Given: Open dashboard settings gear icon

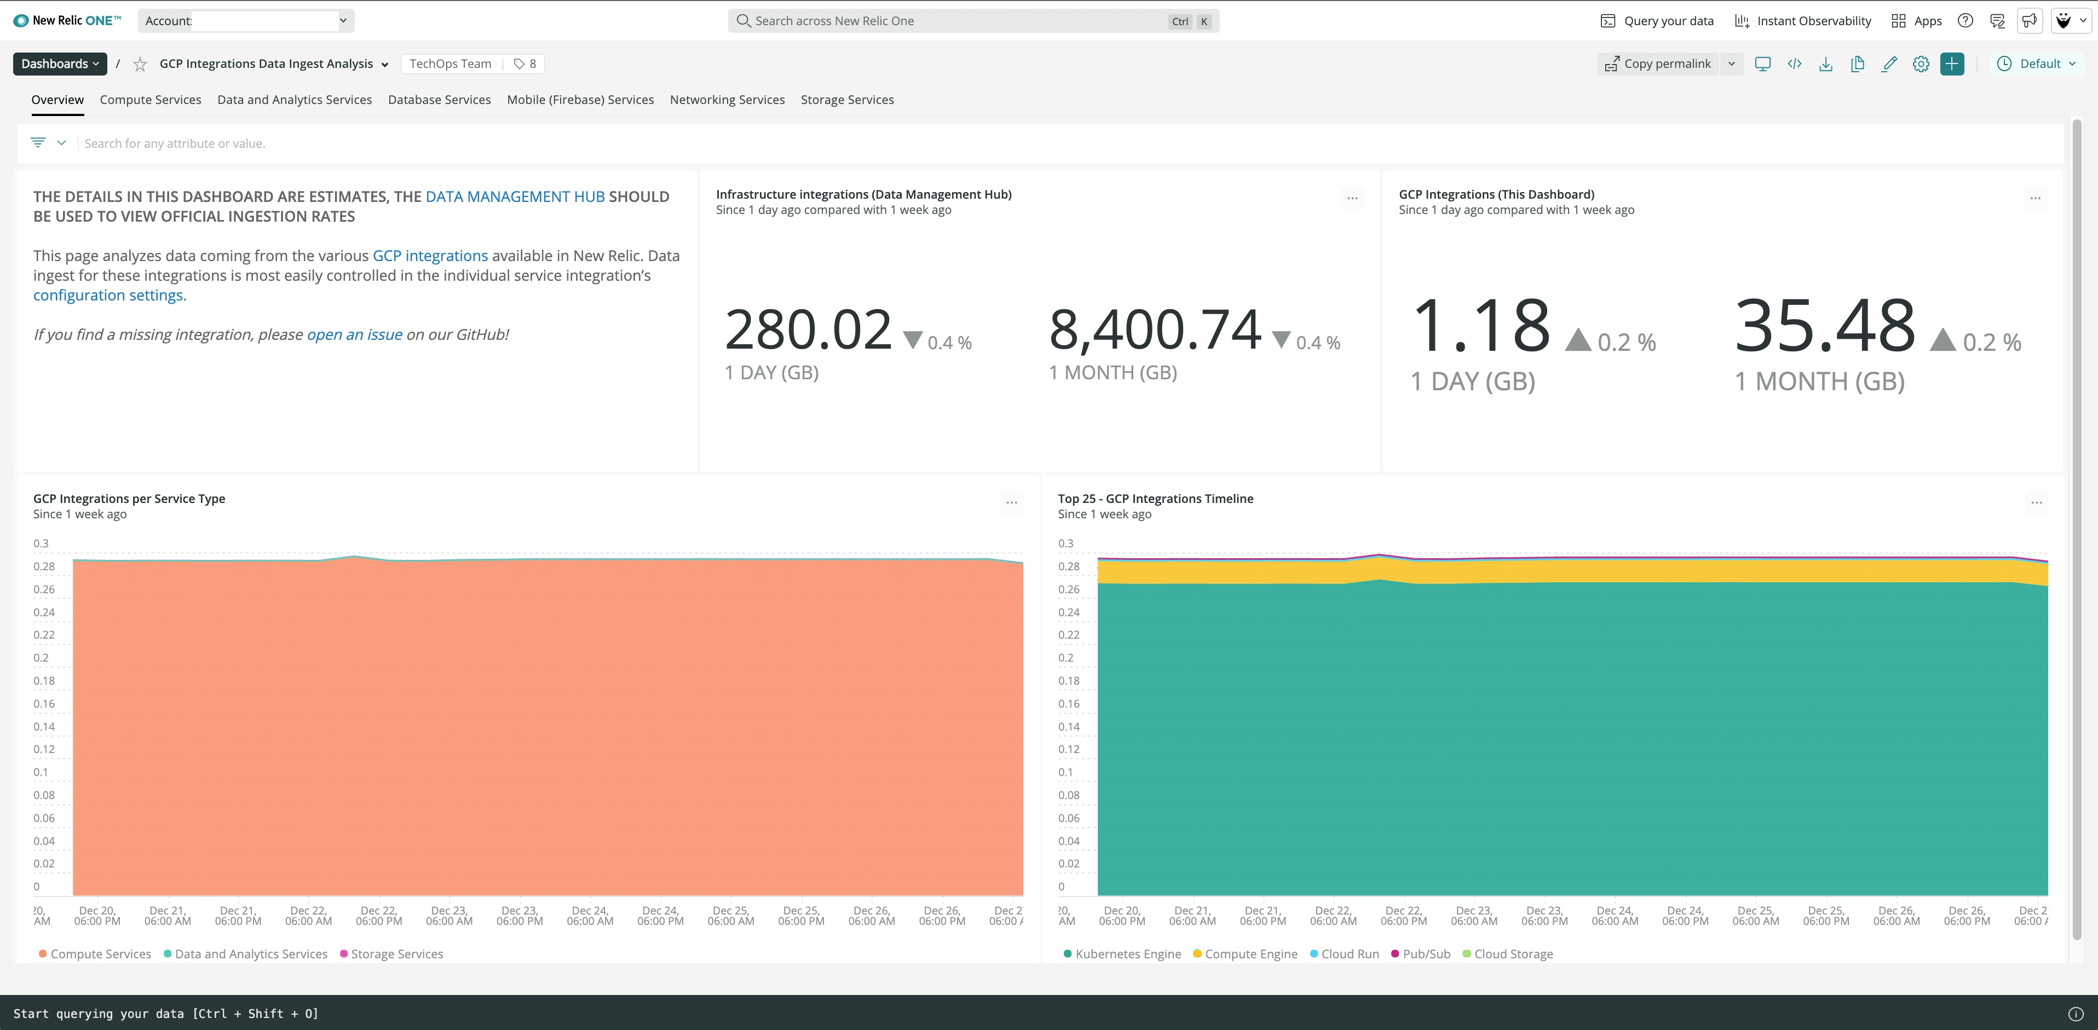Looking at the screenshot, I should pyautogui.click(x=1921, y=63).
